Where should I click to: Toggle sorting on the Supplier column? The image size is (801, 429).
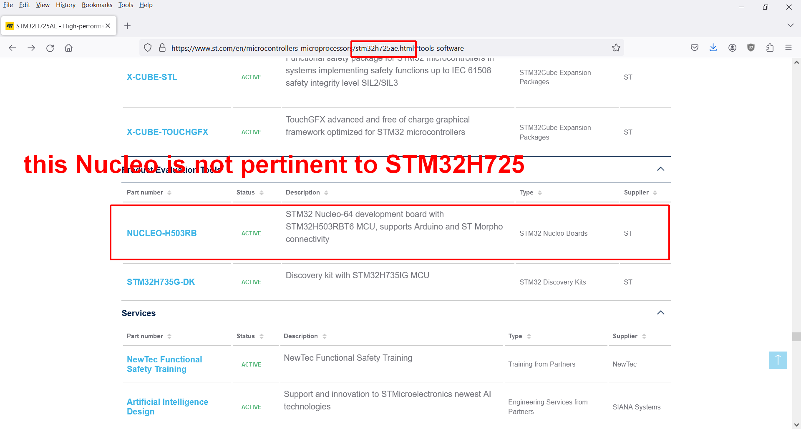click(655, 192)
